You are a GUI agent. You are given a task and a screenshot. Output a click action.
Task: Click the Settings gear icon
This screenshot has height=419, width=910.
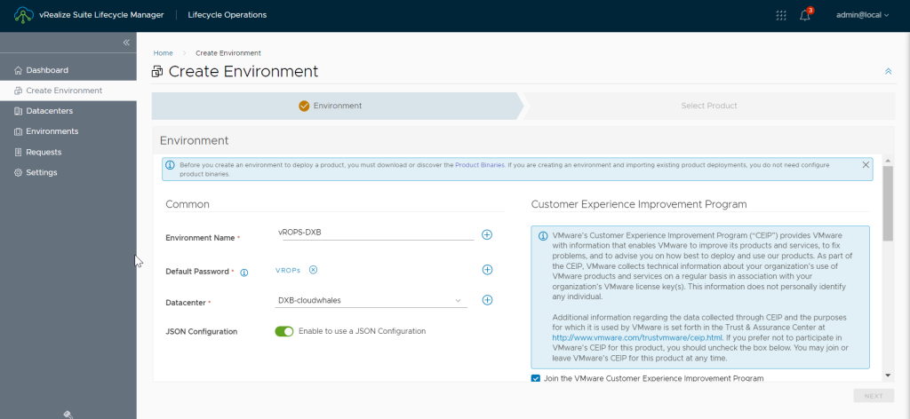(x=18, y=173)
